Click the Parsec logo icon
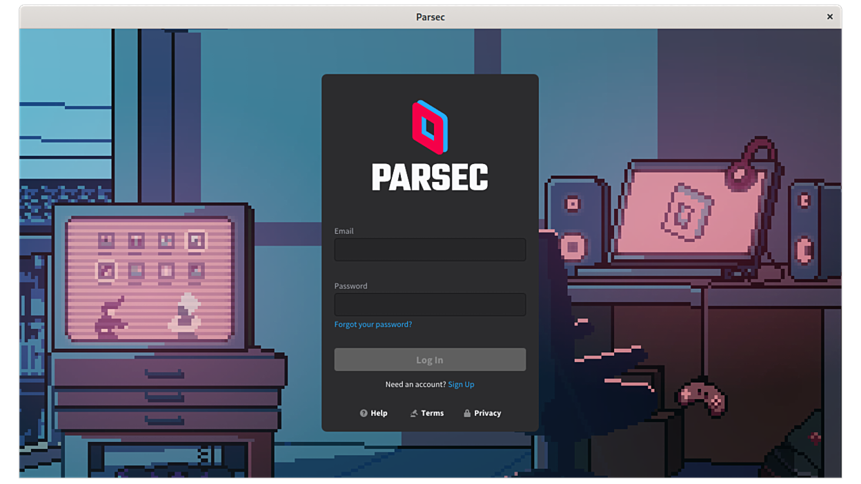This screenshot has height=484, width=861. [430, 126]
